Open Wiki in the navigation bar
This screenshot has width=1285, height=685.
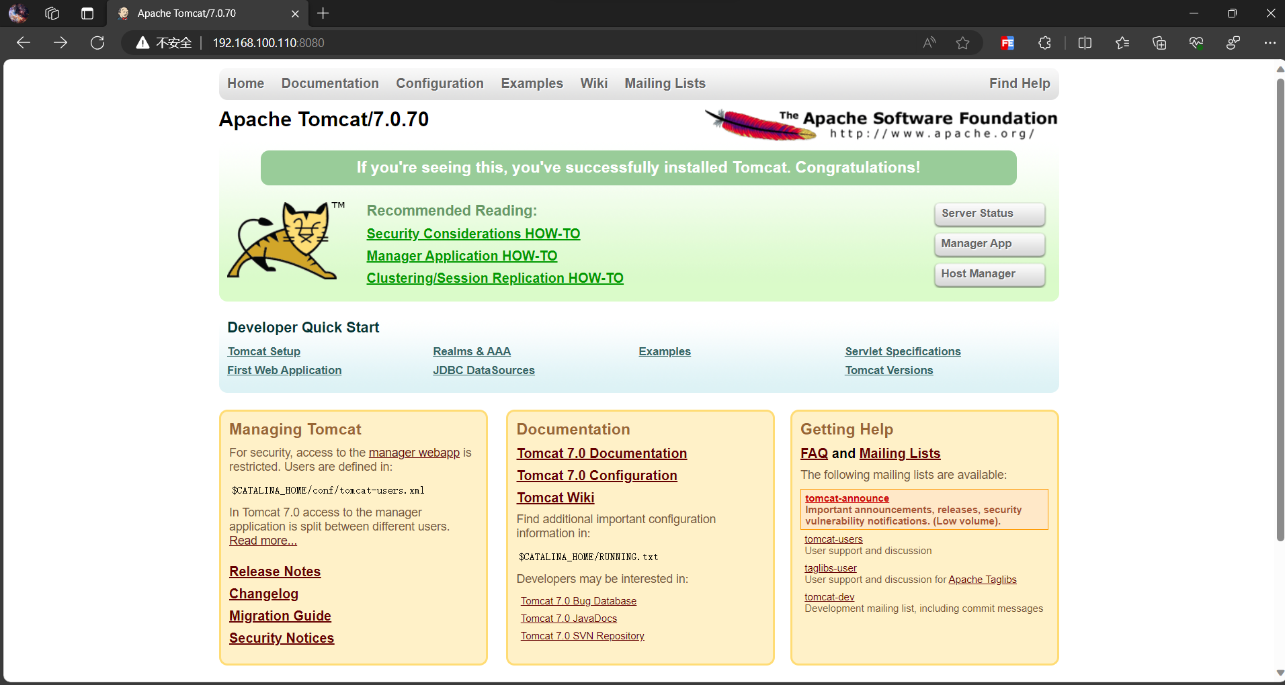pyautogui.click(x=594, y=83)
